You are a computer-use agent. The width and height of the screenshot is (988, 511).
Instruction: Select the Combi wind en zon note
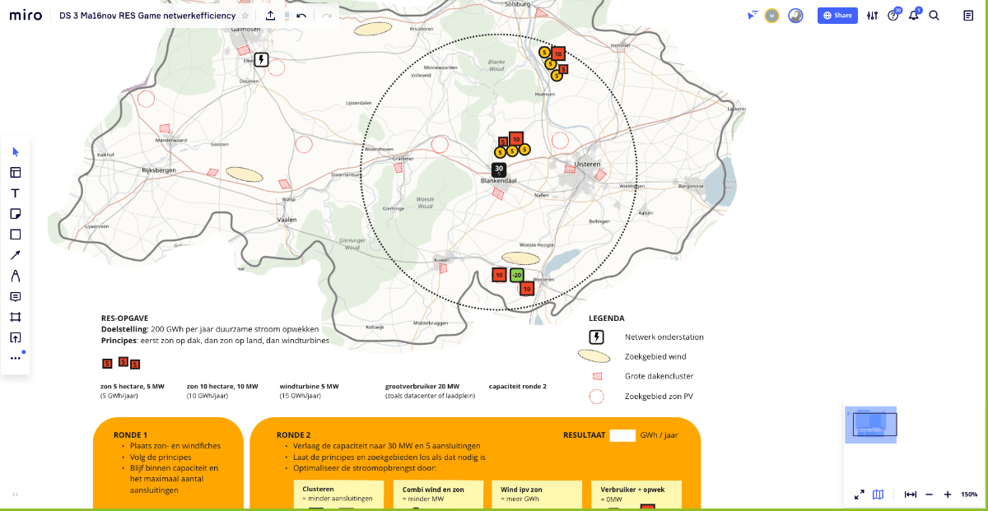tap(439, 495)
